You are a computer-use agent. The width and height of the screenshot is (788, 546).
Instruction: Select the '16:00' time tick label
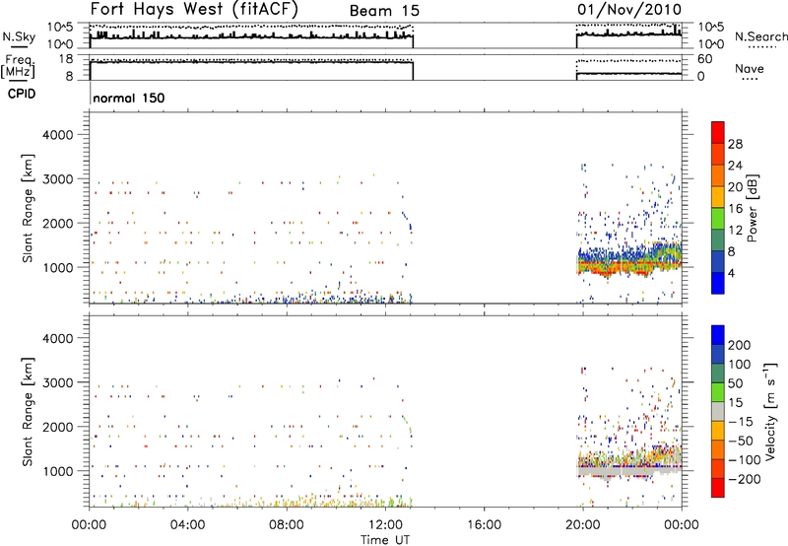click(x=484, y=525)
